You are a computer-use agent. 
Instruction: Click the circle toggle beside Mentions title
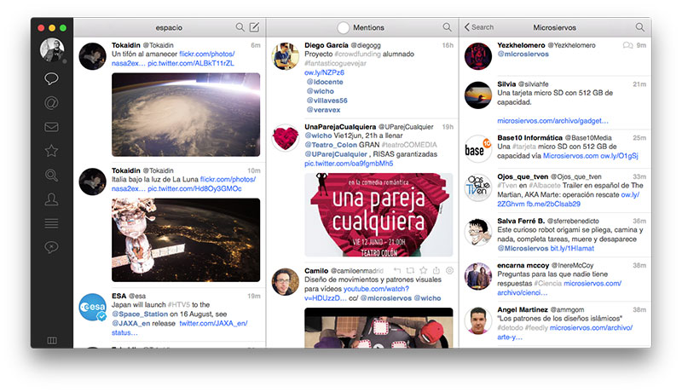(344, 28)
